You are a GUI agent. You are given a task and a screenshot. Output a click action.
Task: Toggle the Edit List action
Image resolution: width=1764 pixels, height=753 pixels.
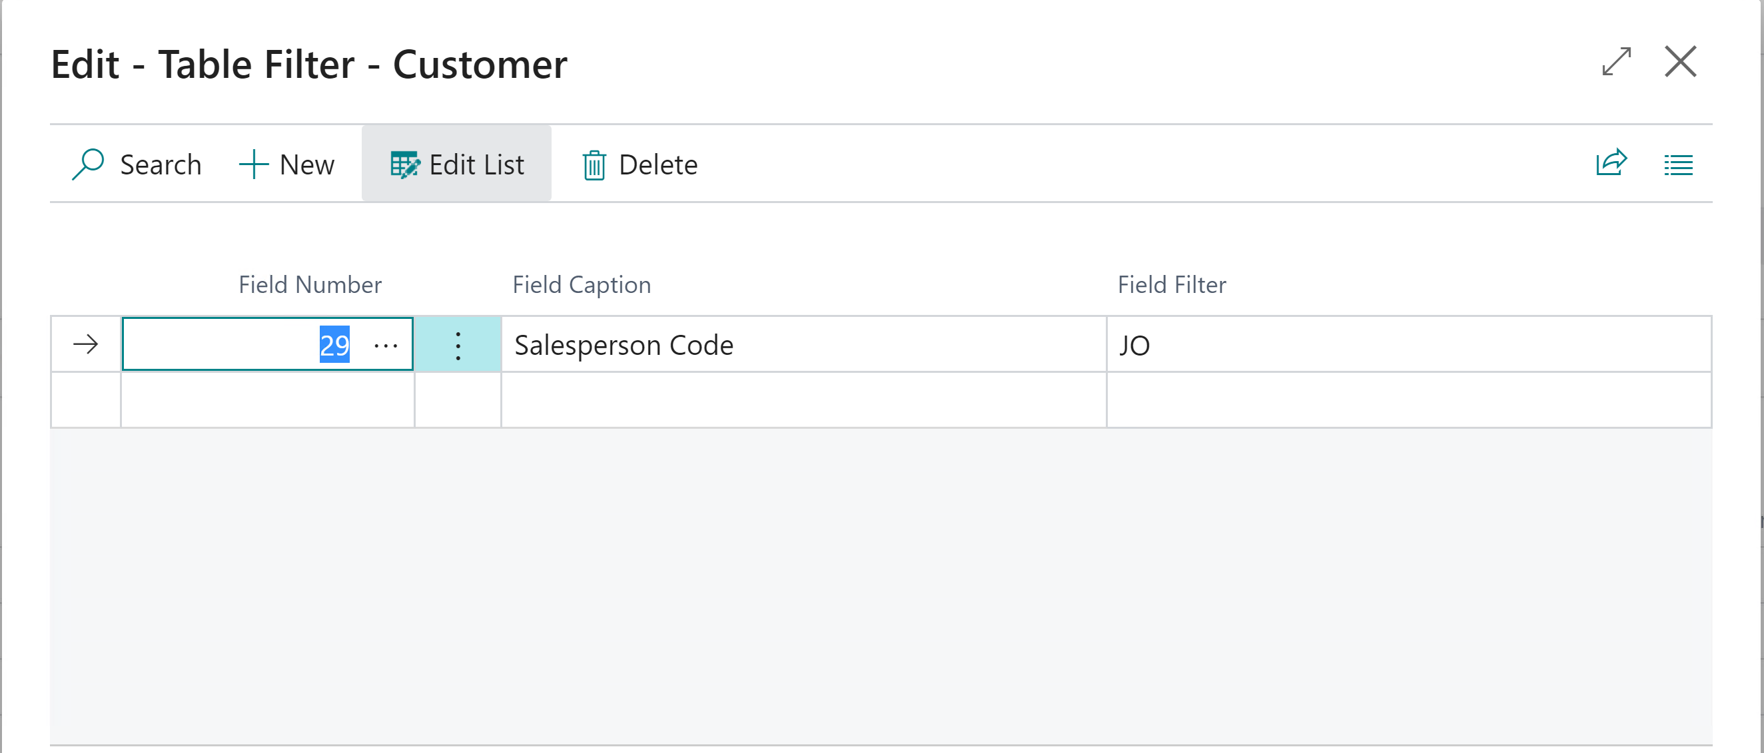[x=457, y=164]
